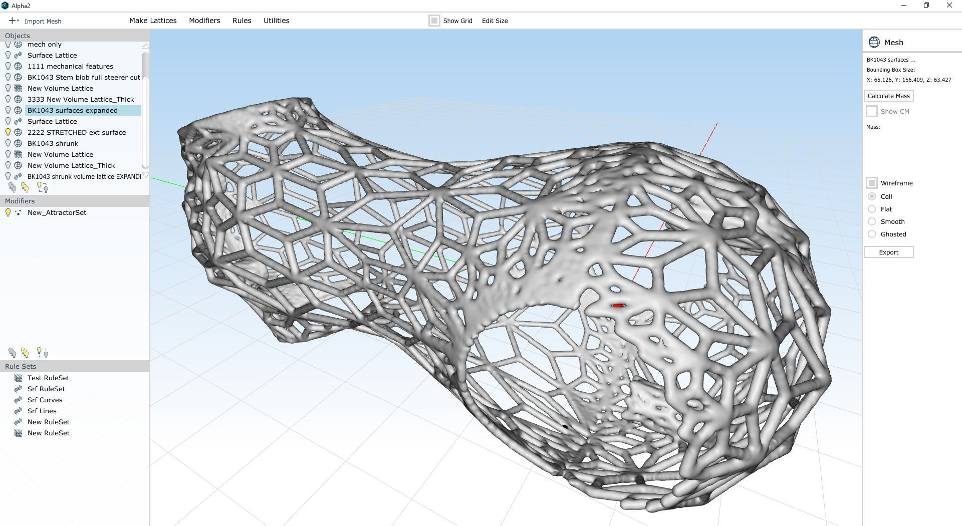
Task: Show all modifiers with the yellow bulbs icon in Modifiers
Action: click(x=25, y=353)
